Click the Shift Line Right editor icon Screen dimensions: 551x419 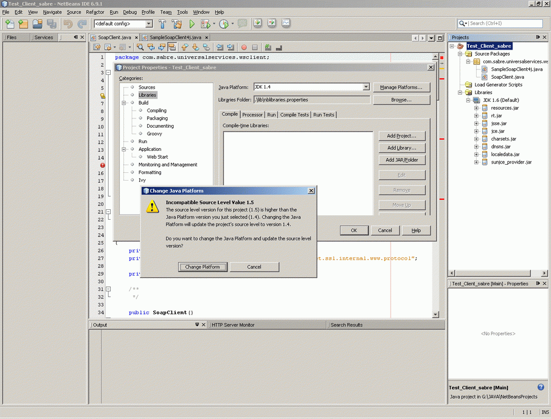pyautogui.click(x=230, y=47)
